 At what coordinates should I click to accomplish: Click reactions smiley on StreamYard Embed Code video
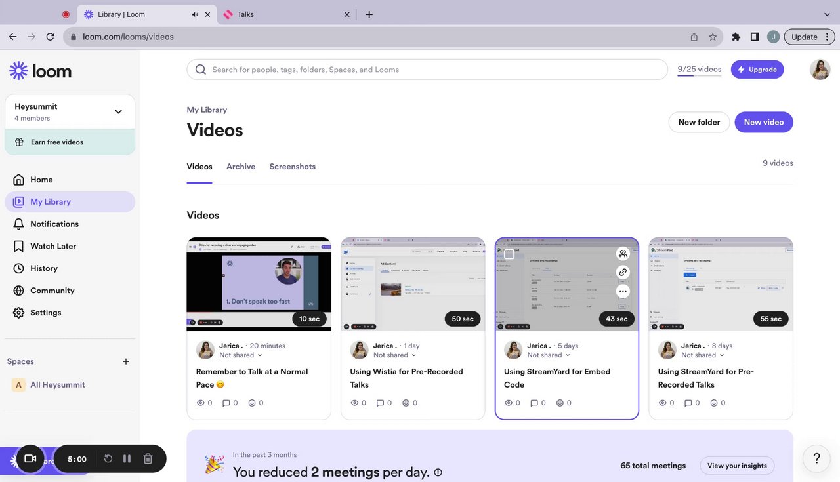click(560, 403)
